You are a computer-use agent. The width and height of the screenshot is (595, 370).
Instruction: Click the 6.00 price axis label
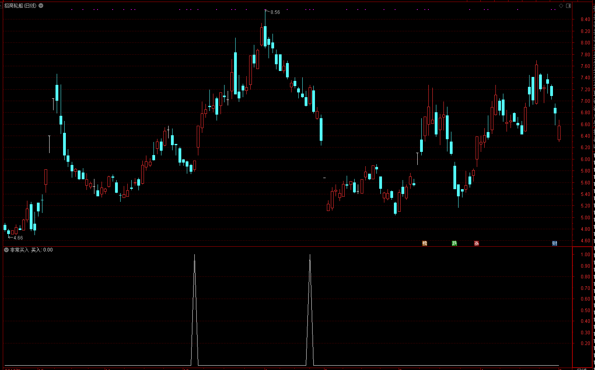coord(585,159)
